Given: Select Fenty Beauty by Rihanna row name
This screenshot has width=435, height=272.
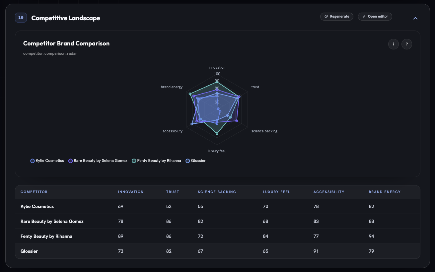Looking at the screenshot, I should point(46,236).
